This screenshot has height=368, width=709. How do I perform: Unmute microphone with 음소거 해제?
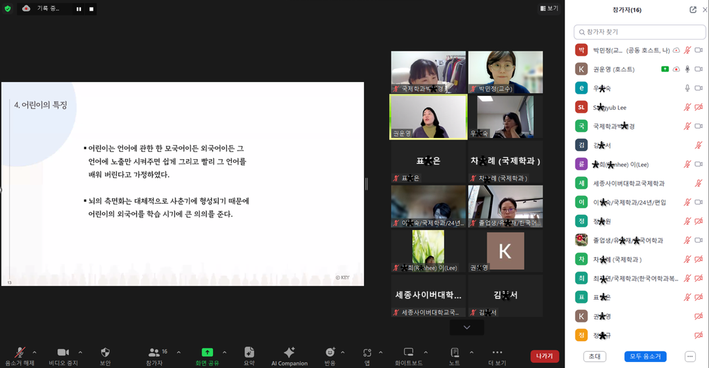click(x=20, y=353)
